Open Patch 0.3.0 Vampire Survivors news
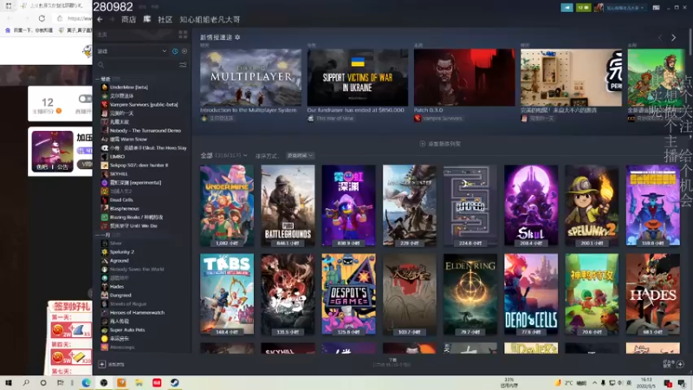Viewport: 693px width, 390px height. click(x=464, y=77)
